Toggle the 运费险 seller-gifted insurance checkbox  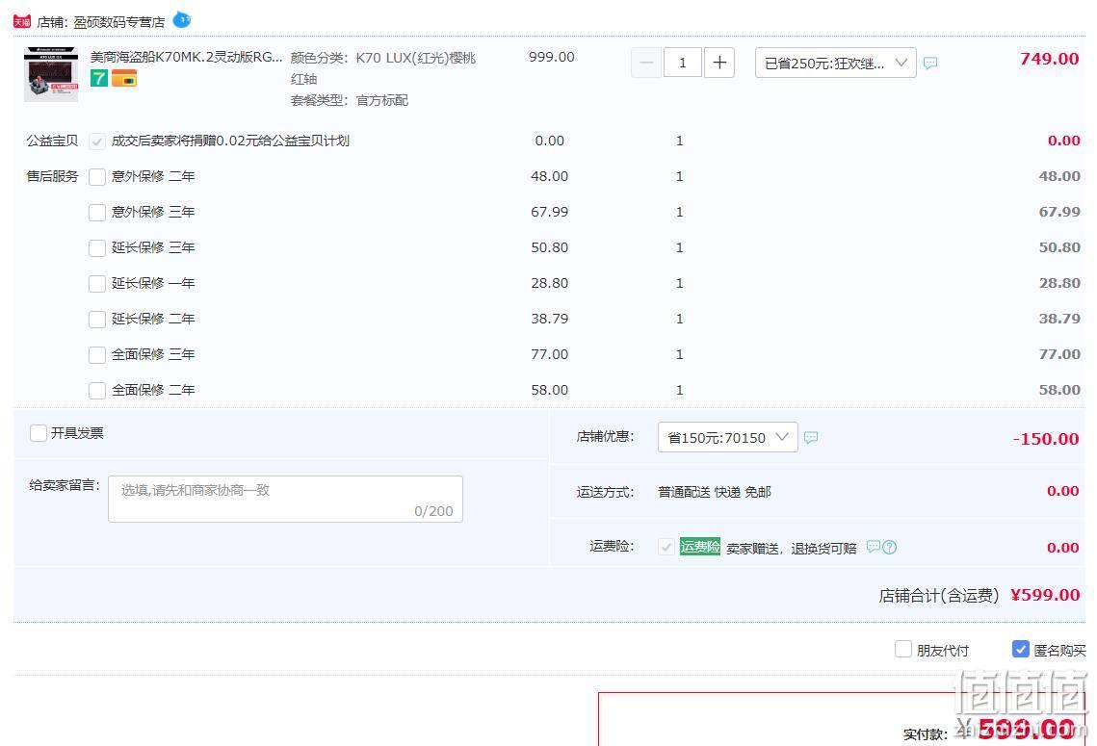pyautogui.click(x=666, y=547)
